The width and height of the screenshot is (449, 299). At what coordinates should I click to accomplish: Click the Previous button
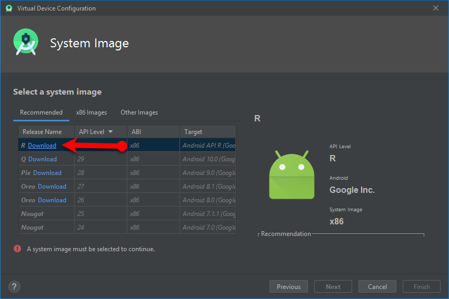coord(288,286)
